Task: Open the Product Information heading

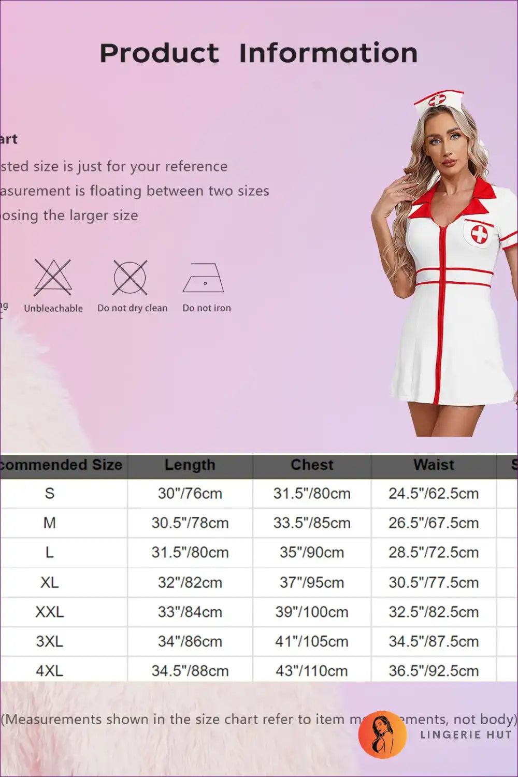Action: pyautogui.click(x=259, y=52)
